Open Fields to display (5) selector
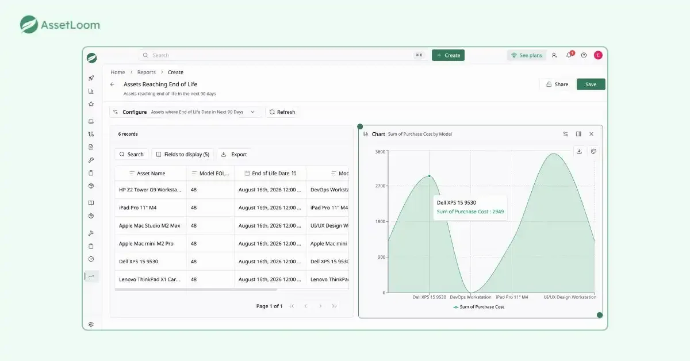This screenshot has height=361, width=690. [183, 154]
